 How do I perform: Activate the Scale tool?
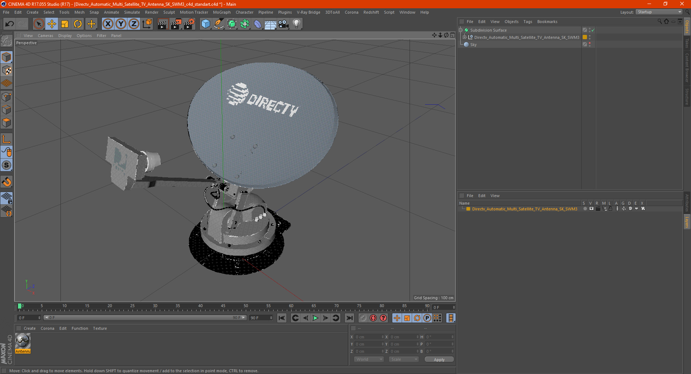tap(65, 24)
